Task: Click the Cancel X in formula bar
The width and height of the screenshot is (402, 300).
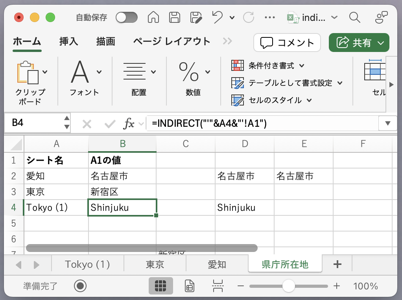Action: 87,124
